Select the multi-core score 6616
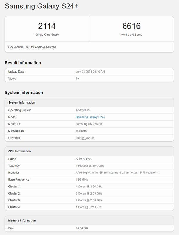This screenshot has height=235, width=179. (x=131, y=26)
